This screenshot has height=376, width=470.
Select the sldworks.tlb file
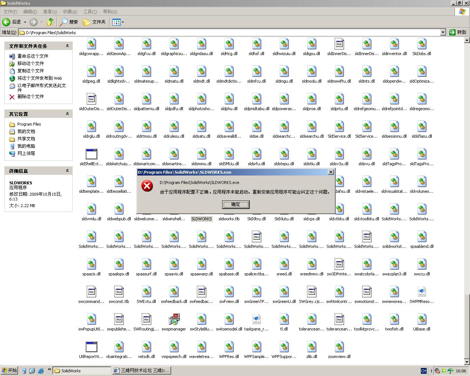click(229, 218)
